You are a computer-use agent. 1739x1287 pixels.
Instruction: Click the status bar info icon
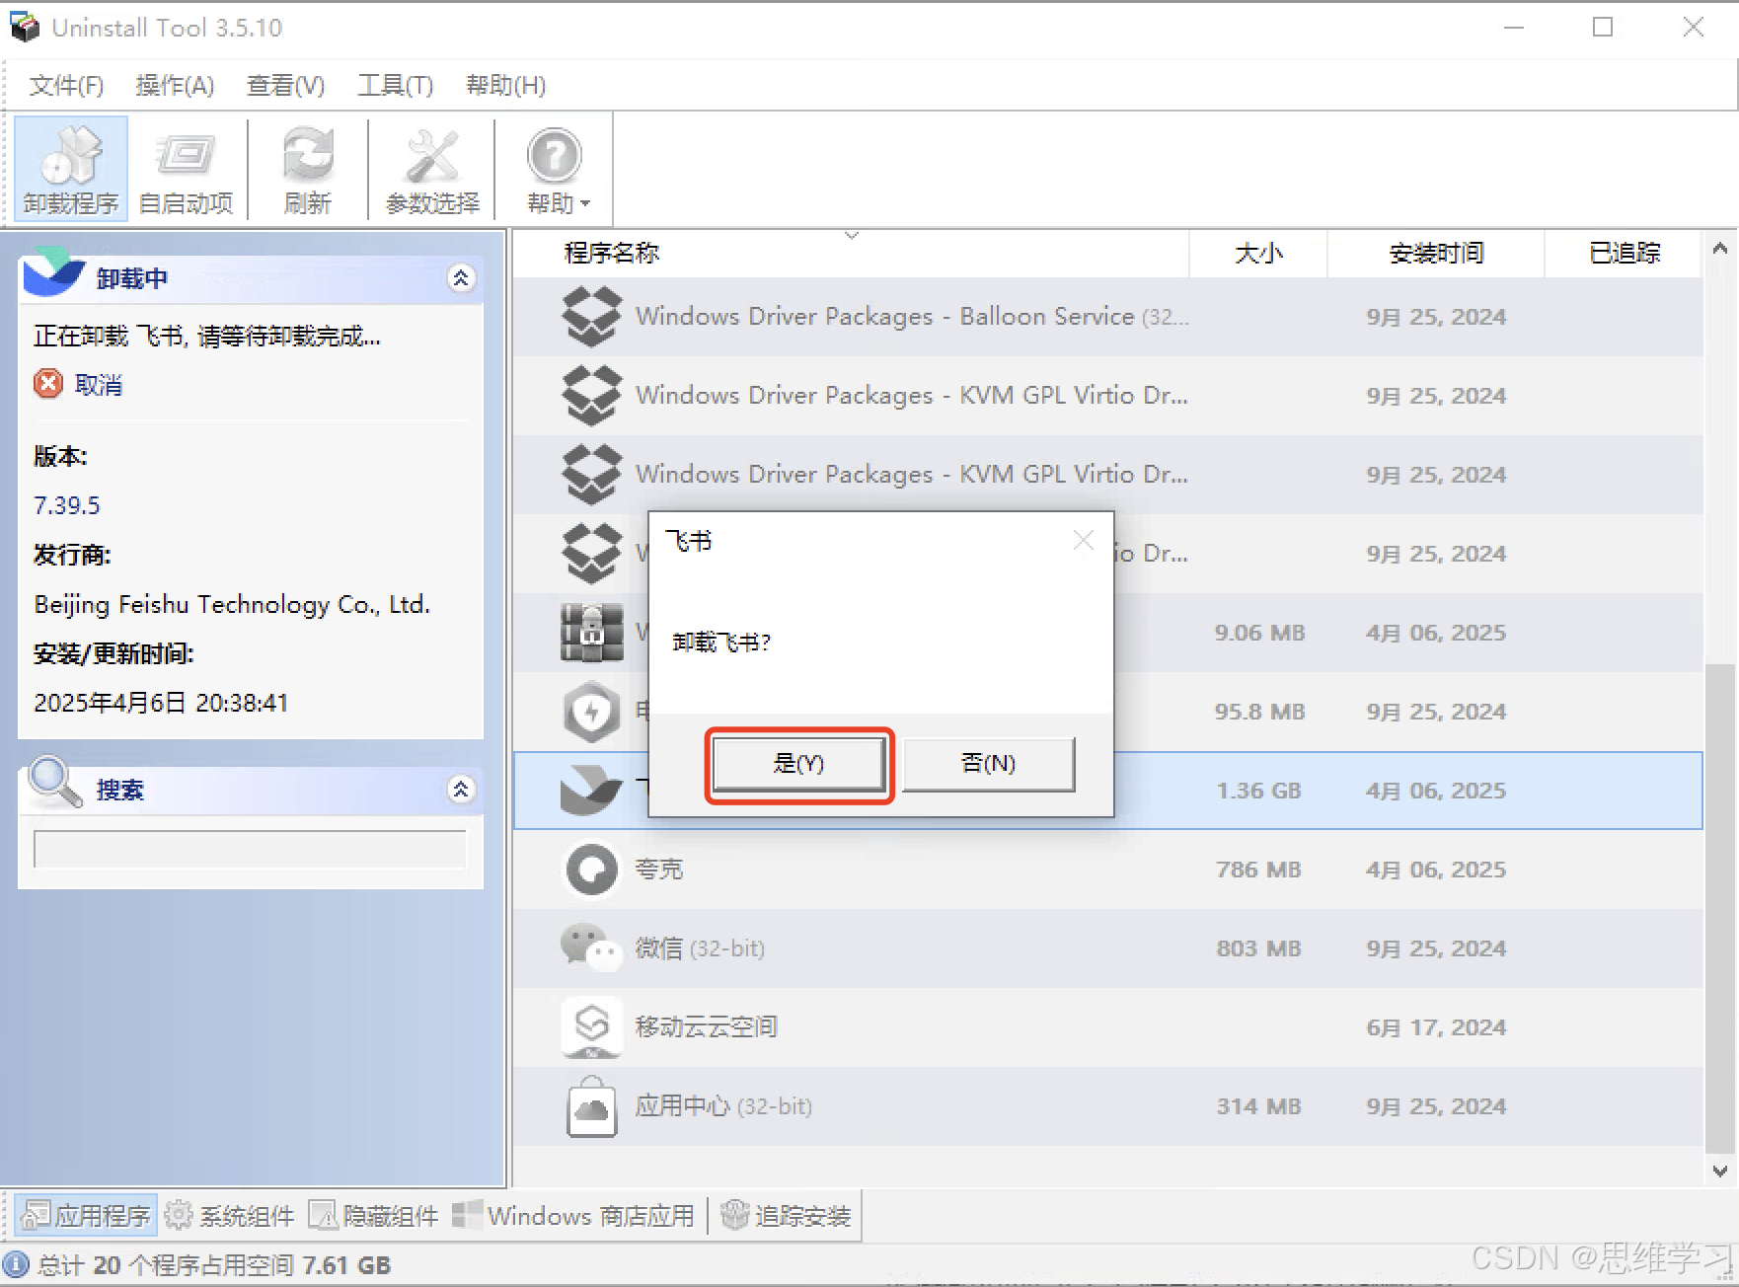point(17,1264)
